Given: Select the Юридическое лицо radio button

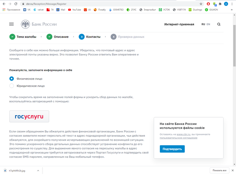Looking at the screenshot, I should point(12,86).
